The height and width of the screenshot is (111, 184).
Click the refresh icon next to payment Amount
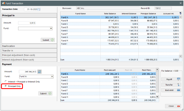pyautogui.click(x=40, y=72)
